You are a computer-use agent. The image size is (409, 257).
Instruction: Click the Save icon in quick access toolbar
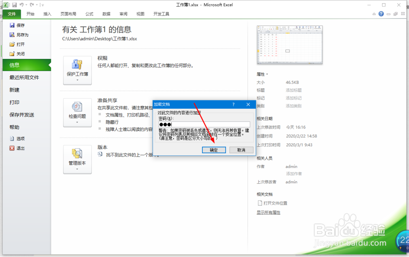point(14,4)
